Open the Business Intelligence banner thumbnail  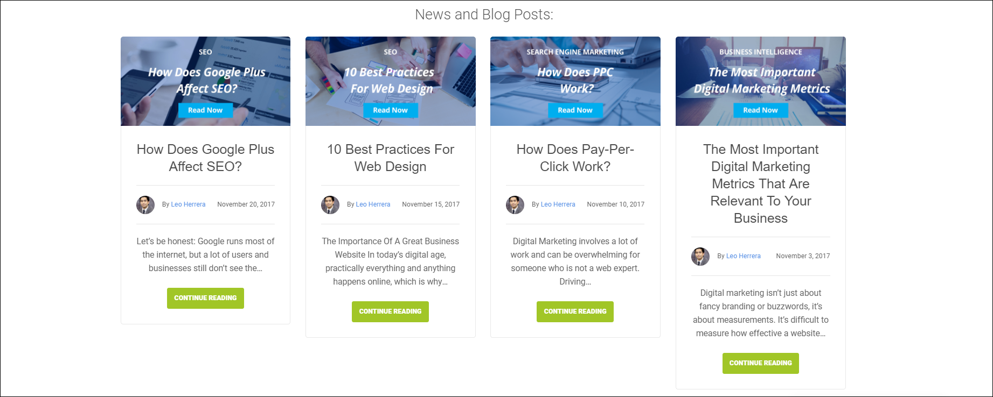click(x=761, y=81)
